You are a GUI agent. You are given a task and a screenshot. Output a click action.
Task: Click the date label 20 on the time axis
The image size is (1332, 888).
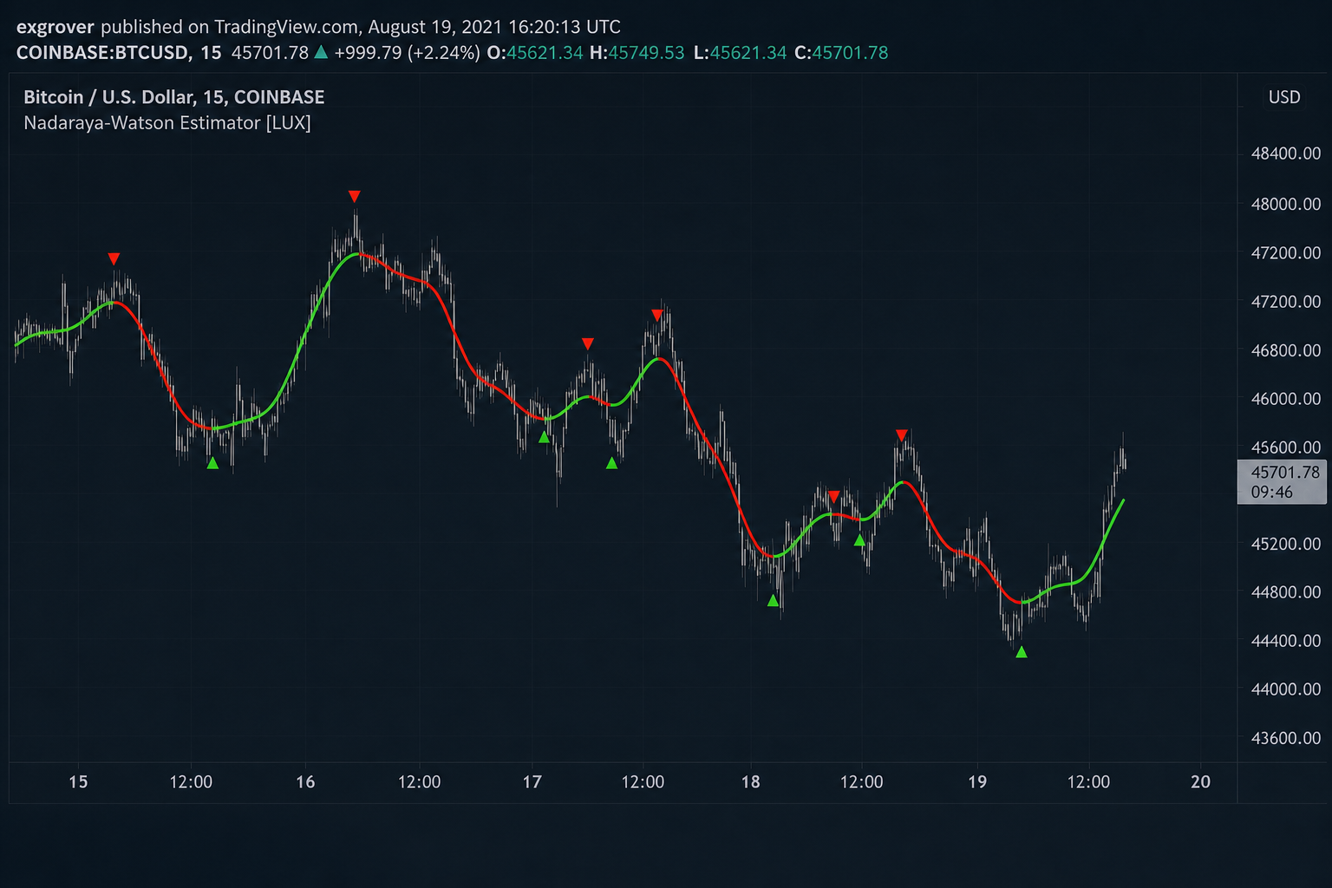tap(1200, 782)
